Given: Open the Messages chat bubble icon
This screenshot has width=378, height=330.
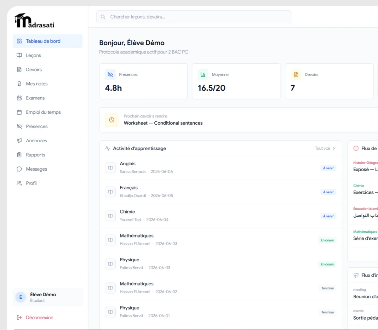Looking at the screenshot, I should pos(19,169).
